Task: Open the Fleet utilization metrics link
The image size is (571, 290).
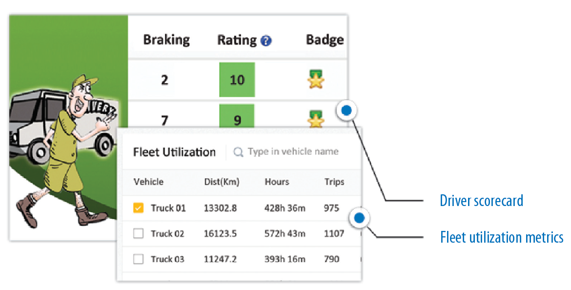Action: [502, 238]
